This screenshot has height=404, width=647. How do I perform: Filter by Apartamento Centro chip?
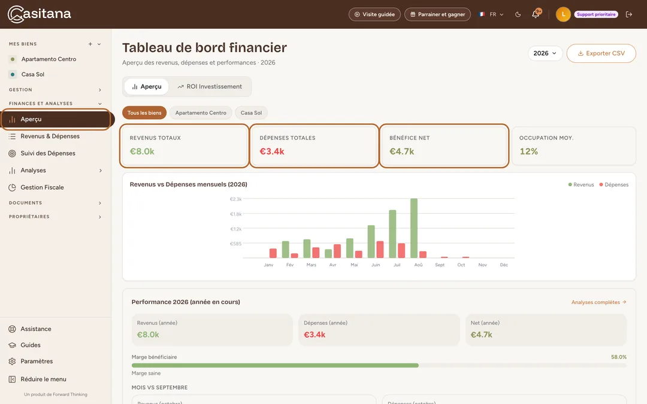click(x=201, y=113)
